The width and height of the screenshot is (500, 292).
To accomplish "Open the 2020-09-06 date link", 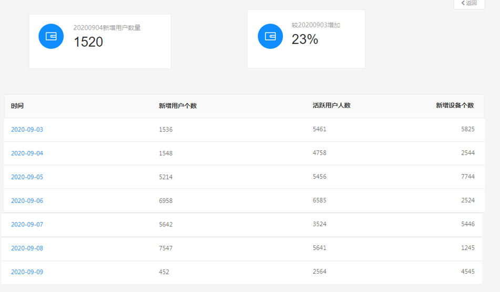I will point(27,201).
